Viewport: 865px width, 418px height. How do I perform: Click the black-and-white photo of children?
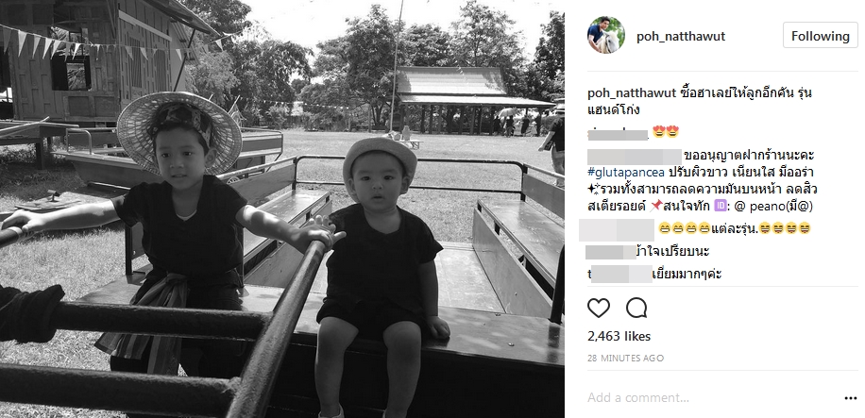(282, 209)
